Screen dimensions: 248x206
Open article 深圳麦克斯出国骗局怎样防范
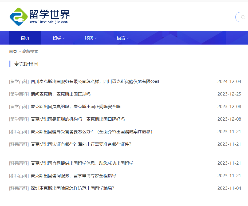[72, 188]
